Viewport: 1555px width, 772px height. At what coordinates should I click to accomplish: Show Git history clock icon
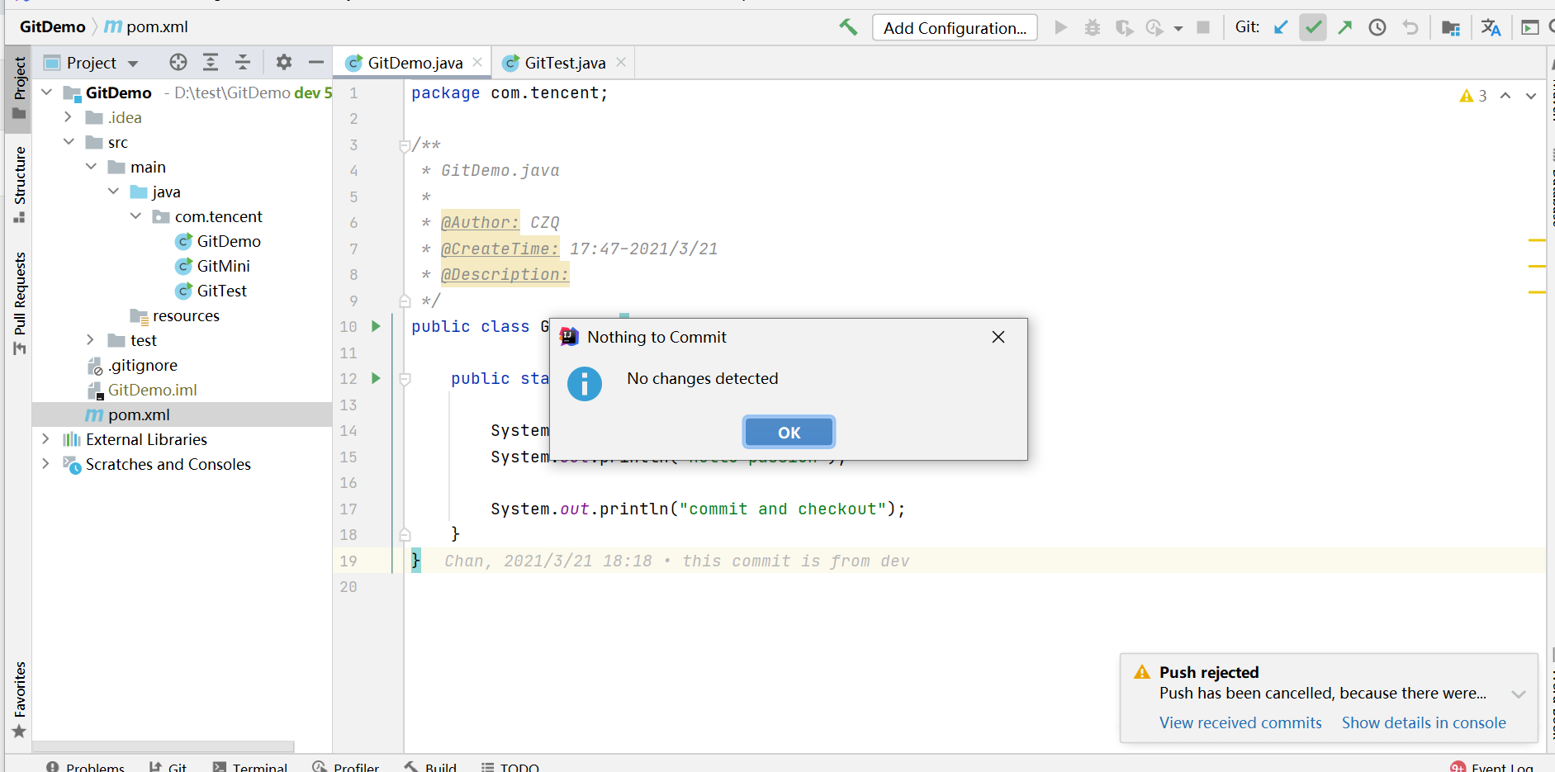pos(1377,27)
